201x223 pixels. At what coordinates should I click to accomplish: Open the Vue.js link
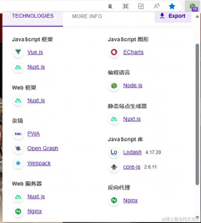point(35,52)
